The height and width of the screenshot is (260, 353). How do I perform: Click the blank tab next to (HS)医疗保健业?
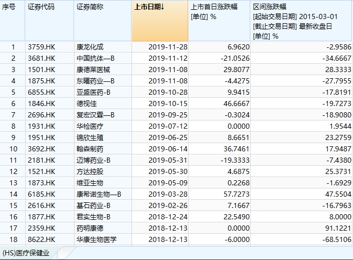pos(67,253)
